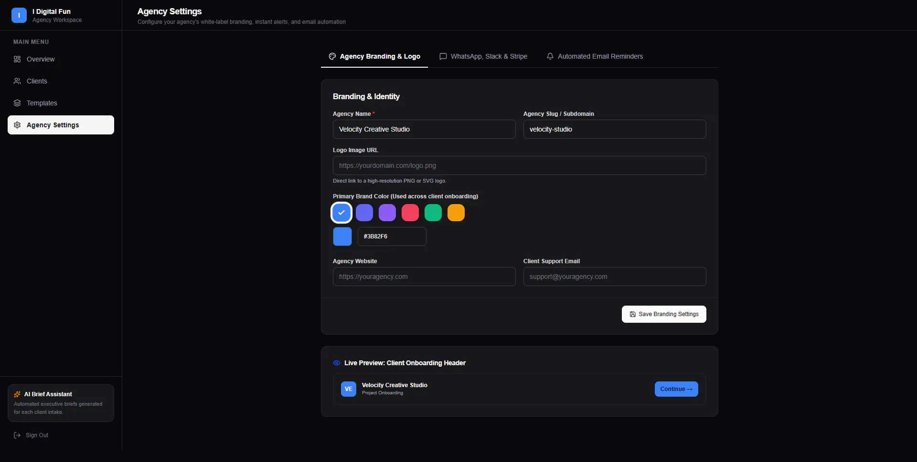Click the Agency Slug / Subdomain field

tap(615, 129)
